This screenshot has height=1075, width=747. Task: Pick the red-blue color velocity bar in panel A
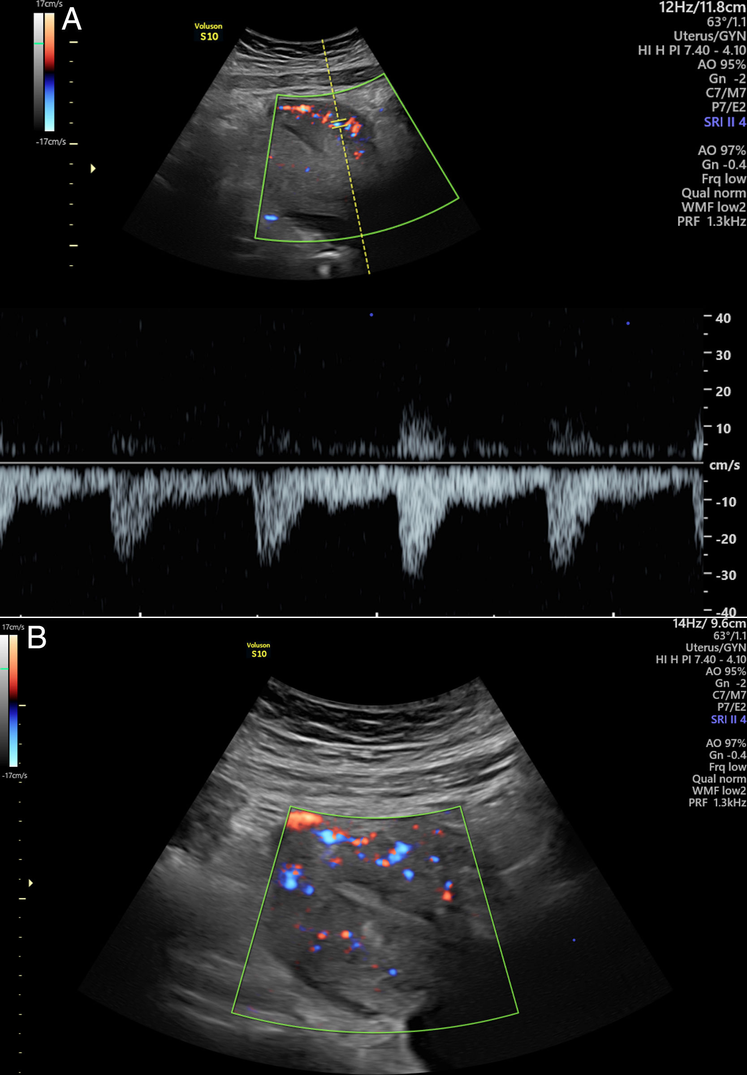coord(50,72)
